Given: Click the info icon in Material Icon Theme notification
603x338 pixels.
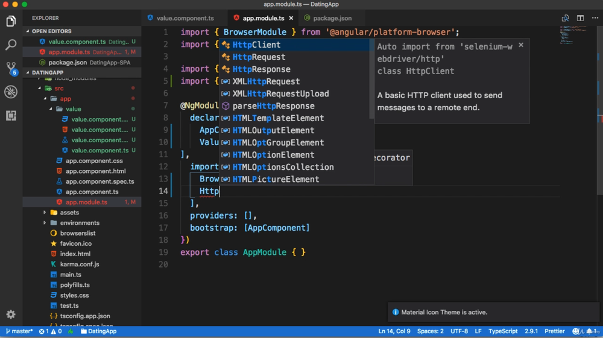Looking at the screenshot, I should pos(396,312).
